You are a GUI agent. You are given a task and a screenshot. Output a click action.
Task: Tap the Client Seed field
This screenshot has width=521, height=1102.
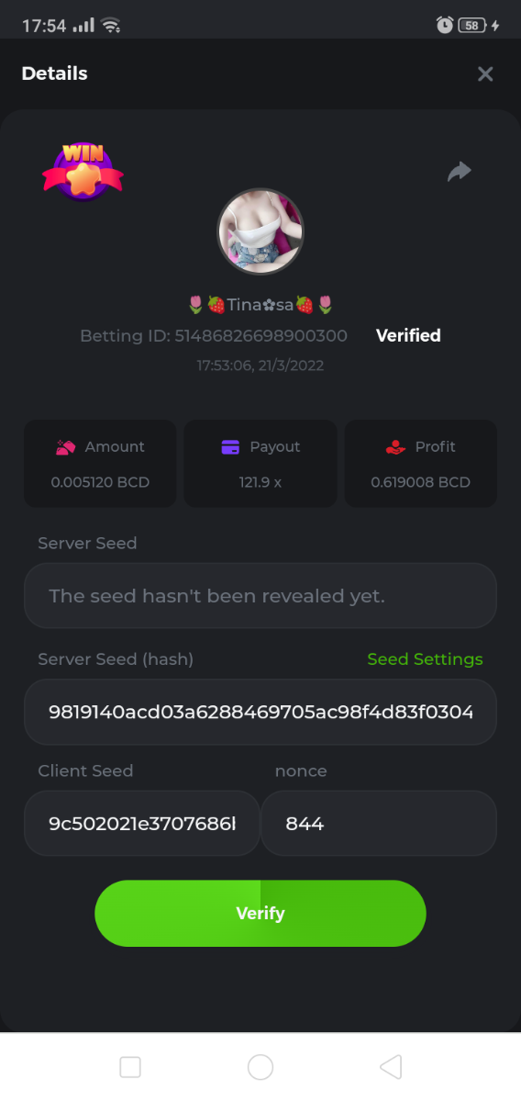pyautogui.click(x=142, y=824)
